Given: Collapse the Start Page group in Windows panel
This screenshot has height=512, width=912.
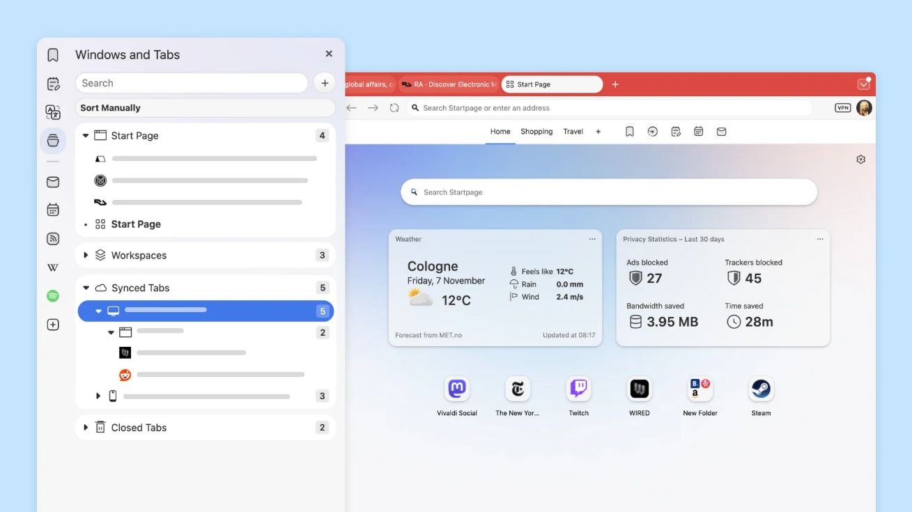Looking at the screenshot, I should coord(86,135).
